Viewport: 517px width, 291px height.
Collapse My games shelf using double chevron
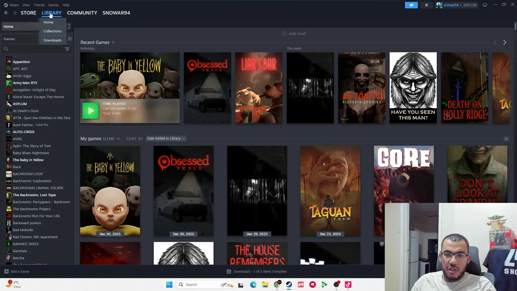point(506,139)
